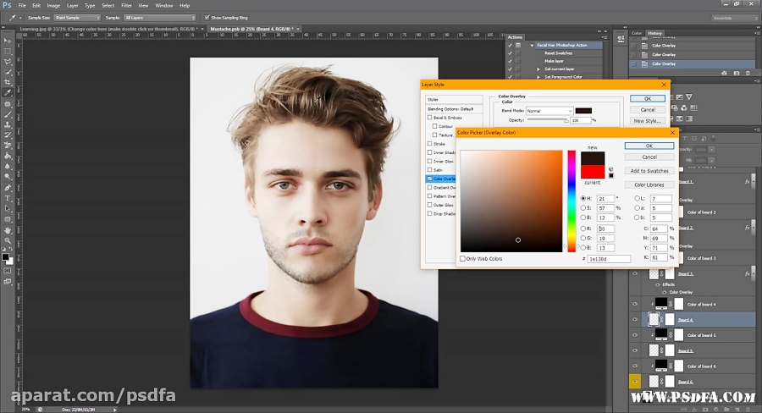762x413 pixels.
Task: Switch to the Color panel tab
Action: pyautogui.click(x=637, y=33)
